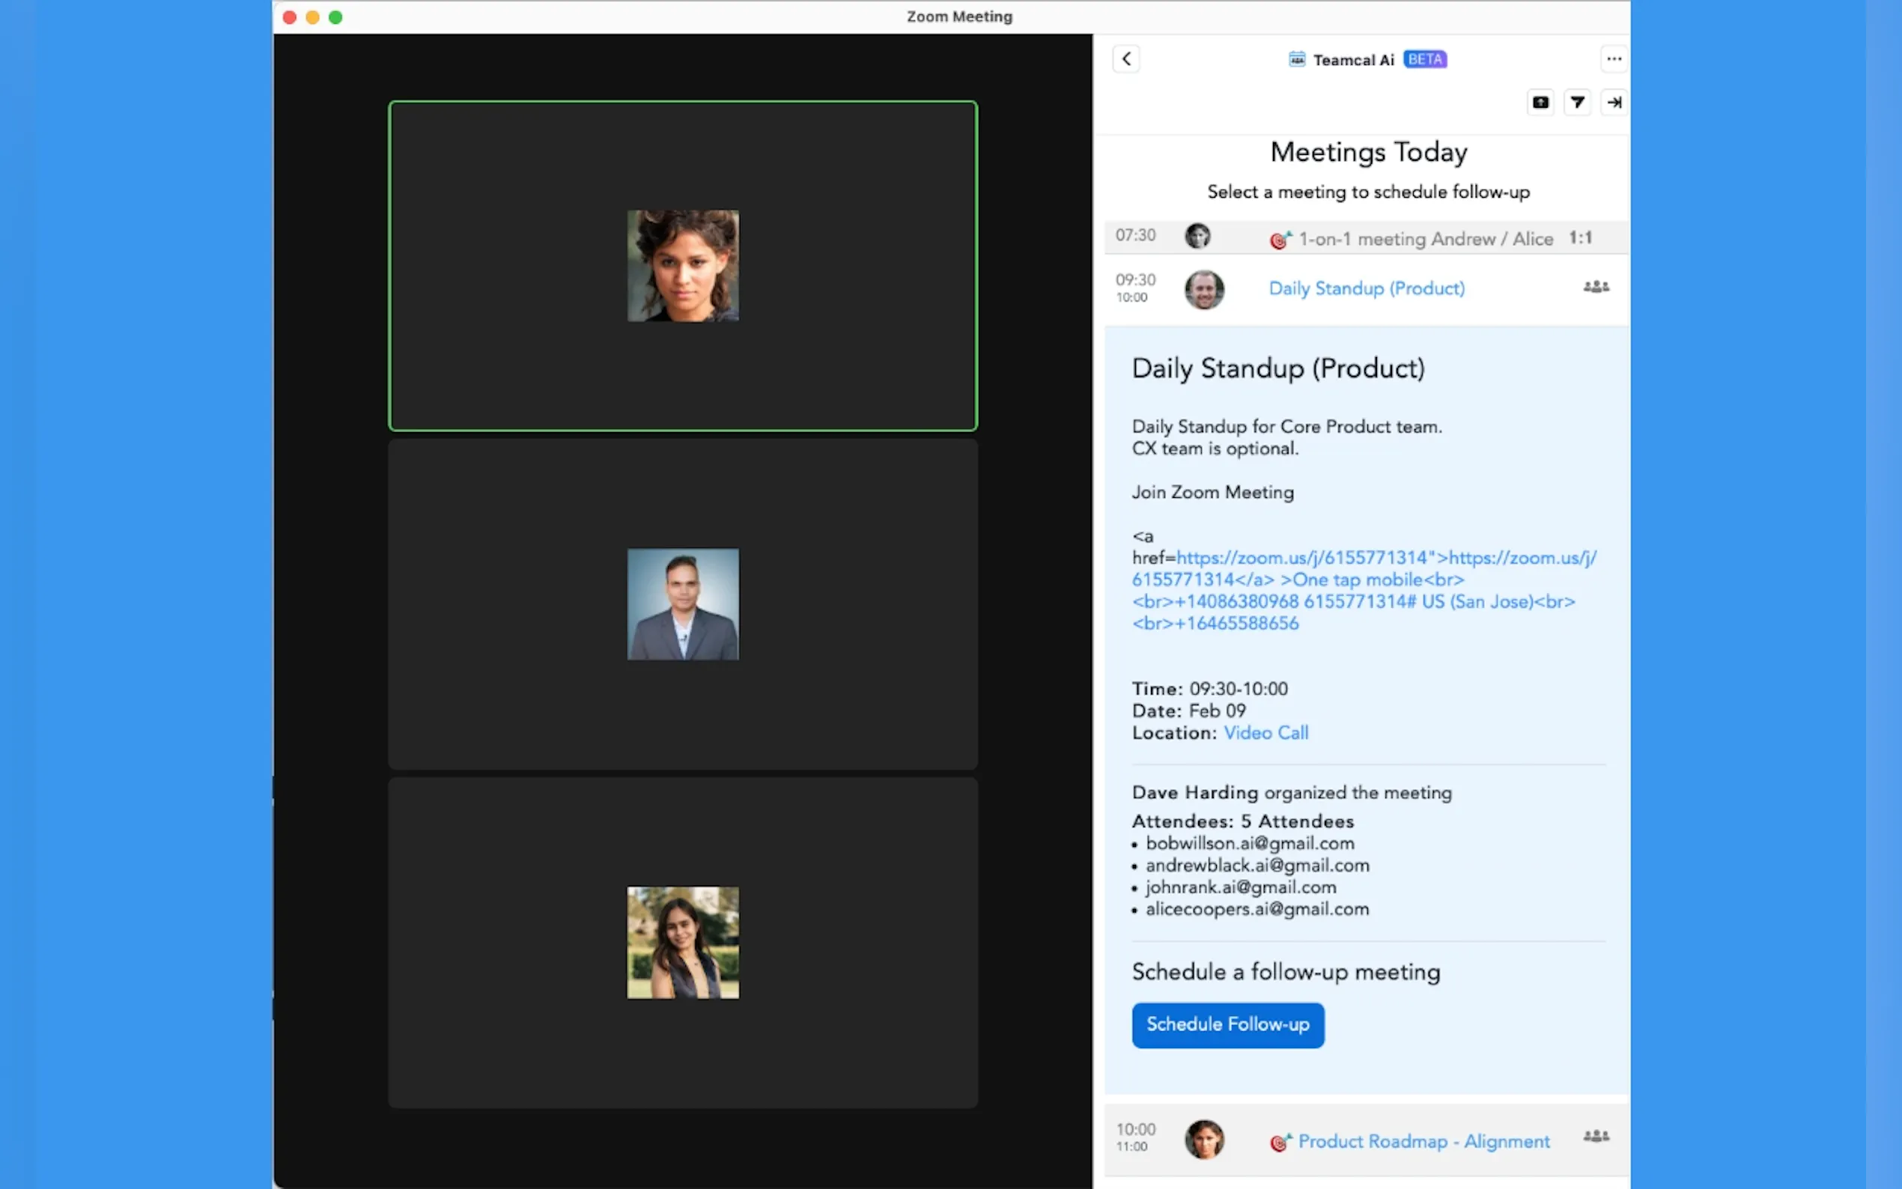Click the group attendees icon for Daily Standup
The width and height of the screenshot is (1902, 1189).
(x=1595, y=287)
